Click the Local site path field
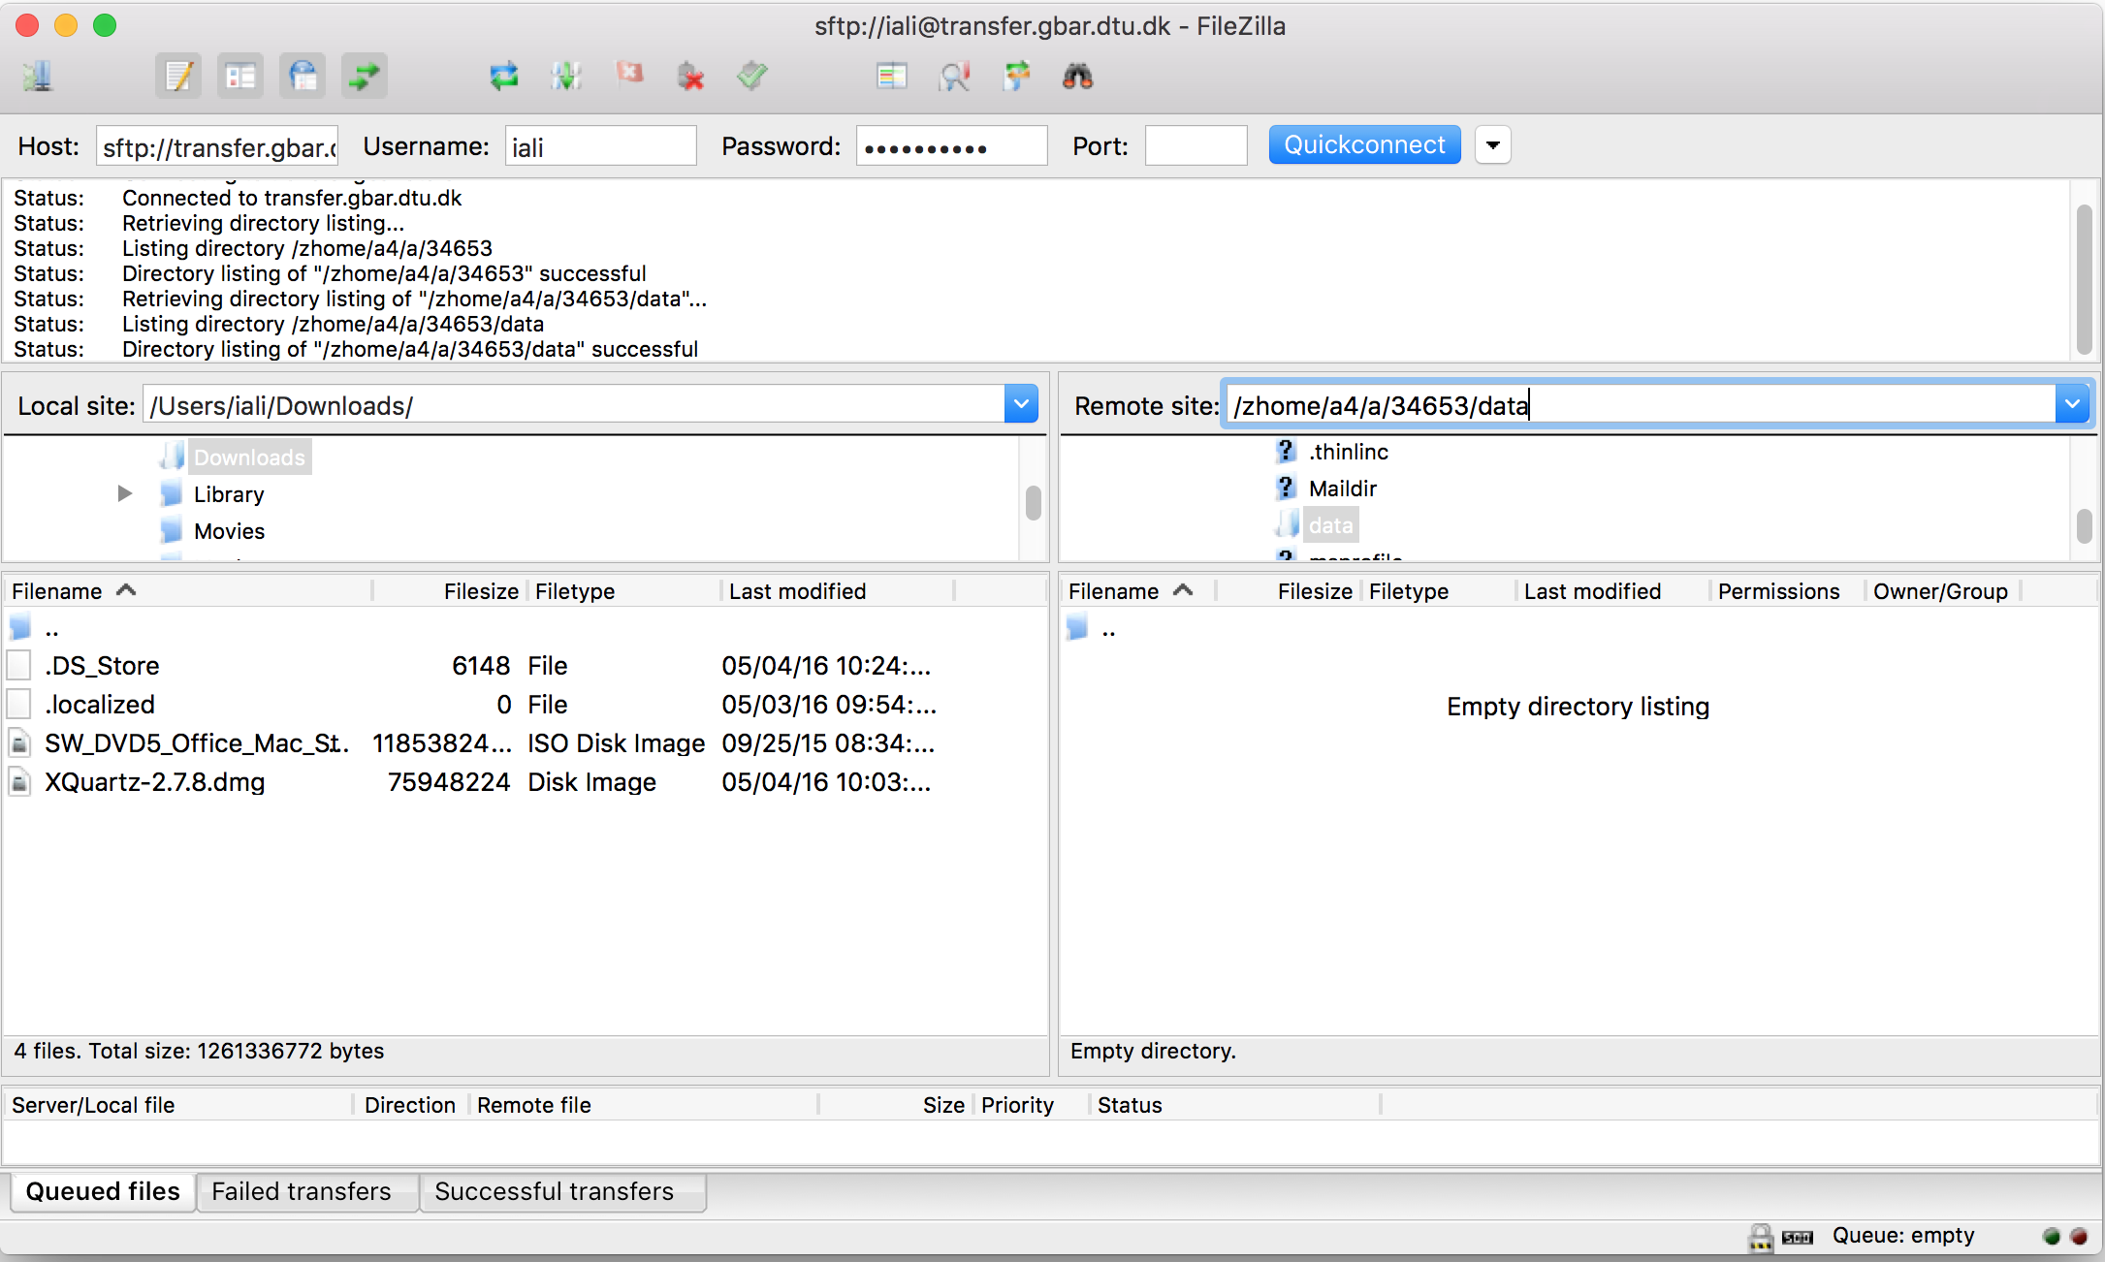This screenshot has height=1262, width=2105. click(574, 404)
